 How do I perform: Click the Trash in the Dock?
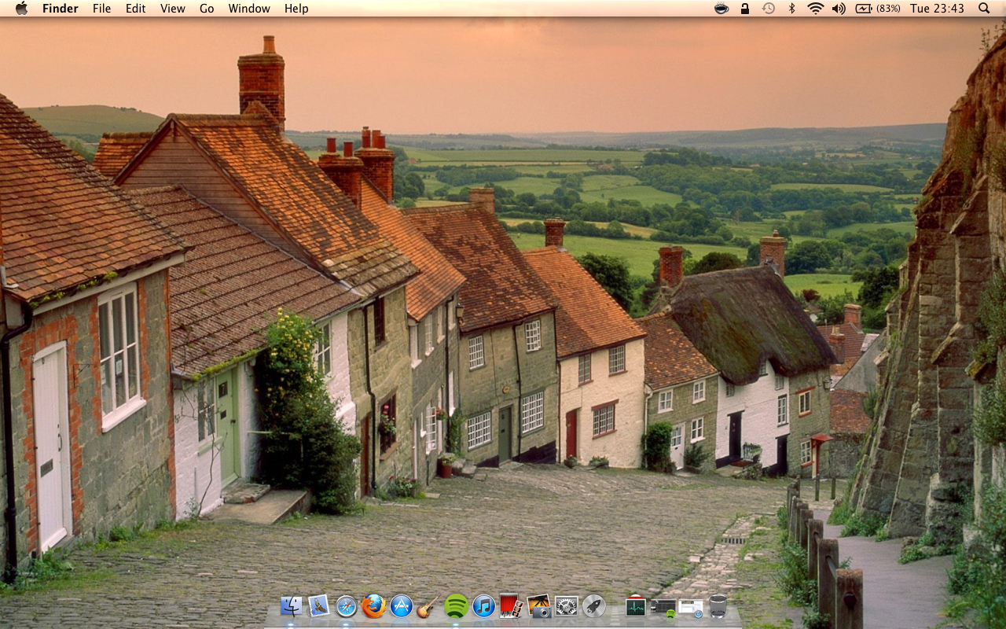(718, 606)
